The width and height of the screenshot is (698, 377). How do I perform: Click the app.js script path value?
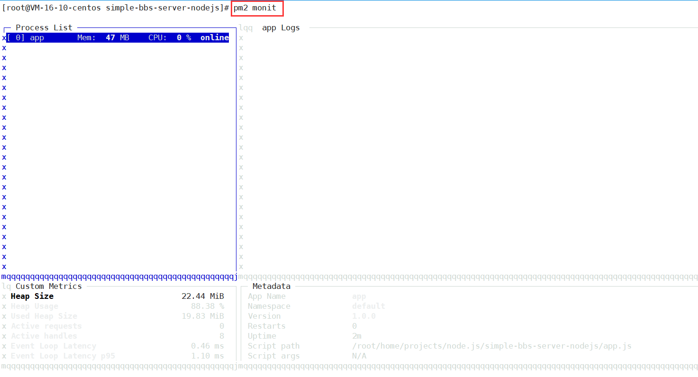(x=492, y=346)
